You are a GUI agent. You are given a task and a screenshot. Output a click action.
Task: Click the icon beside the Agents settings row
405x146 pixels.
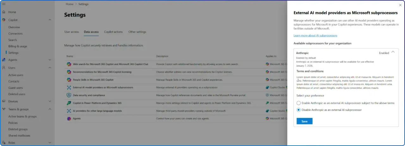point(69,118)
